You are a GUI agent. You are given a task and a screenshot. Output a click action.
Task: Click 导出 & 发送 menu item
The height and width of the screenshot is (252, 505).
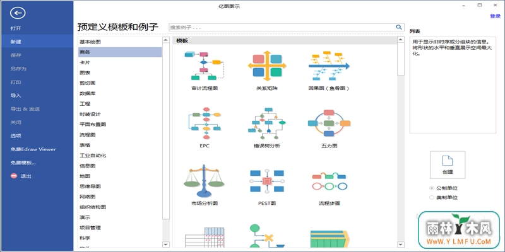coord(25,109)
